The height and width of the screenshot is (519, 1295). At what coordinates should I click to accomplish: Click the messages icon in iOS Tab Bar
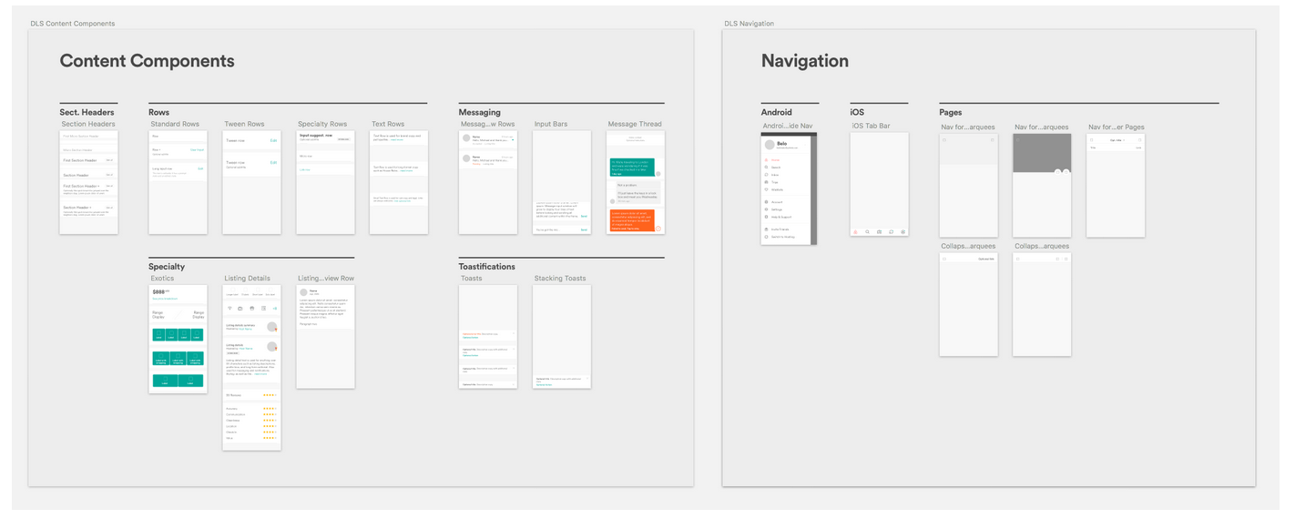tap(891, 232)
